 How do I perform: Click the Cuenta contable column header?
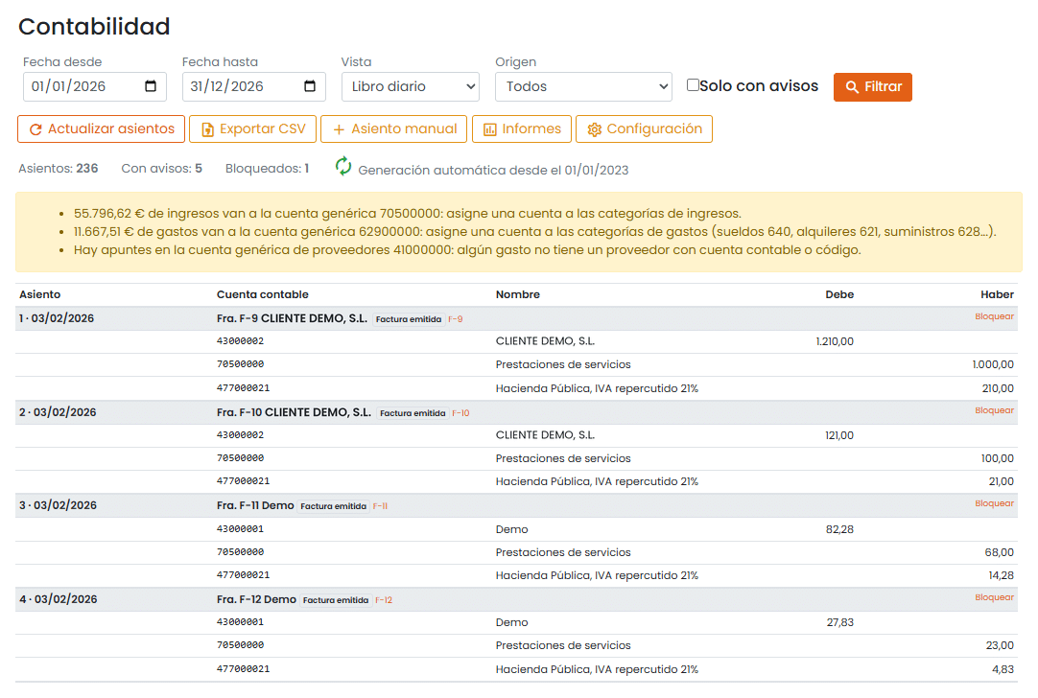pos(262,295)
